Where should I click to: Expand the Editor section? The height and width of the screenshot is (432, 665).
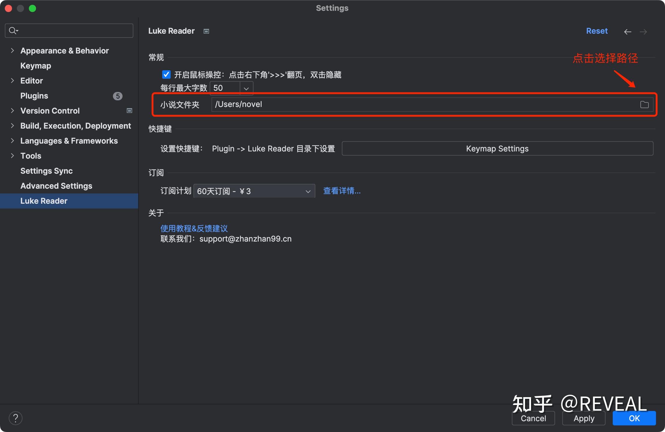pyautogui.click(x=12, y=81)
